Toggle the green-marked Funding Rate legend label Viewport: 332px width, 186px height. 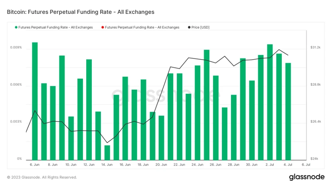pyautogui.click(x=55, y=27)
